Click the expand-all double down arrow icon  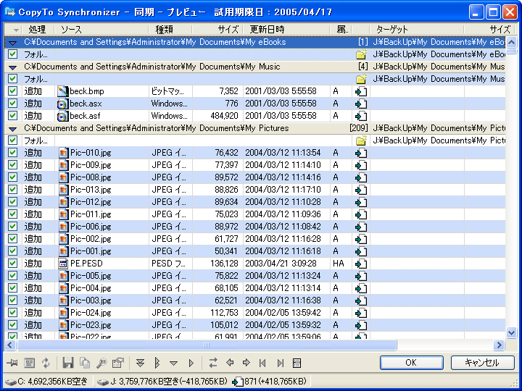point(140,363)
